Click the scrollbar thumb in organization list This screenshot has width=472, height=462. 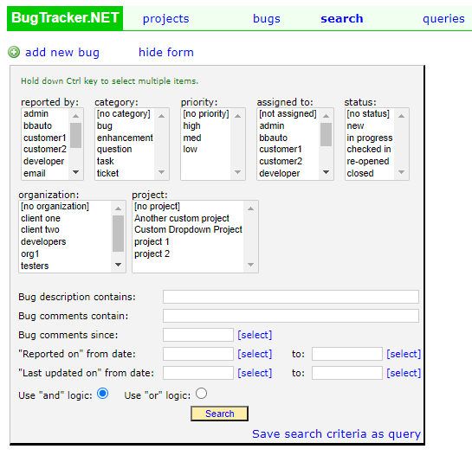coord(119,234)
